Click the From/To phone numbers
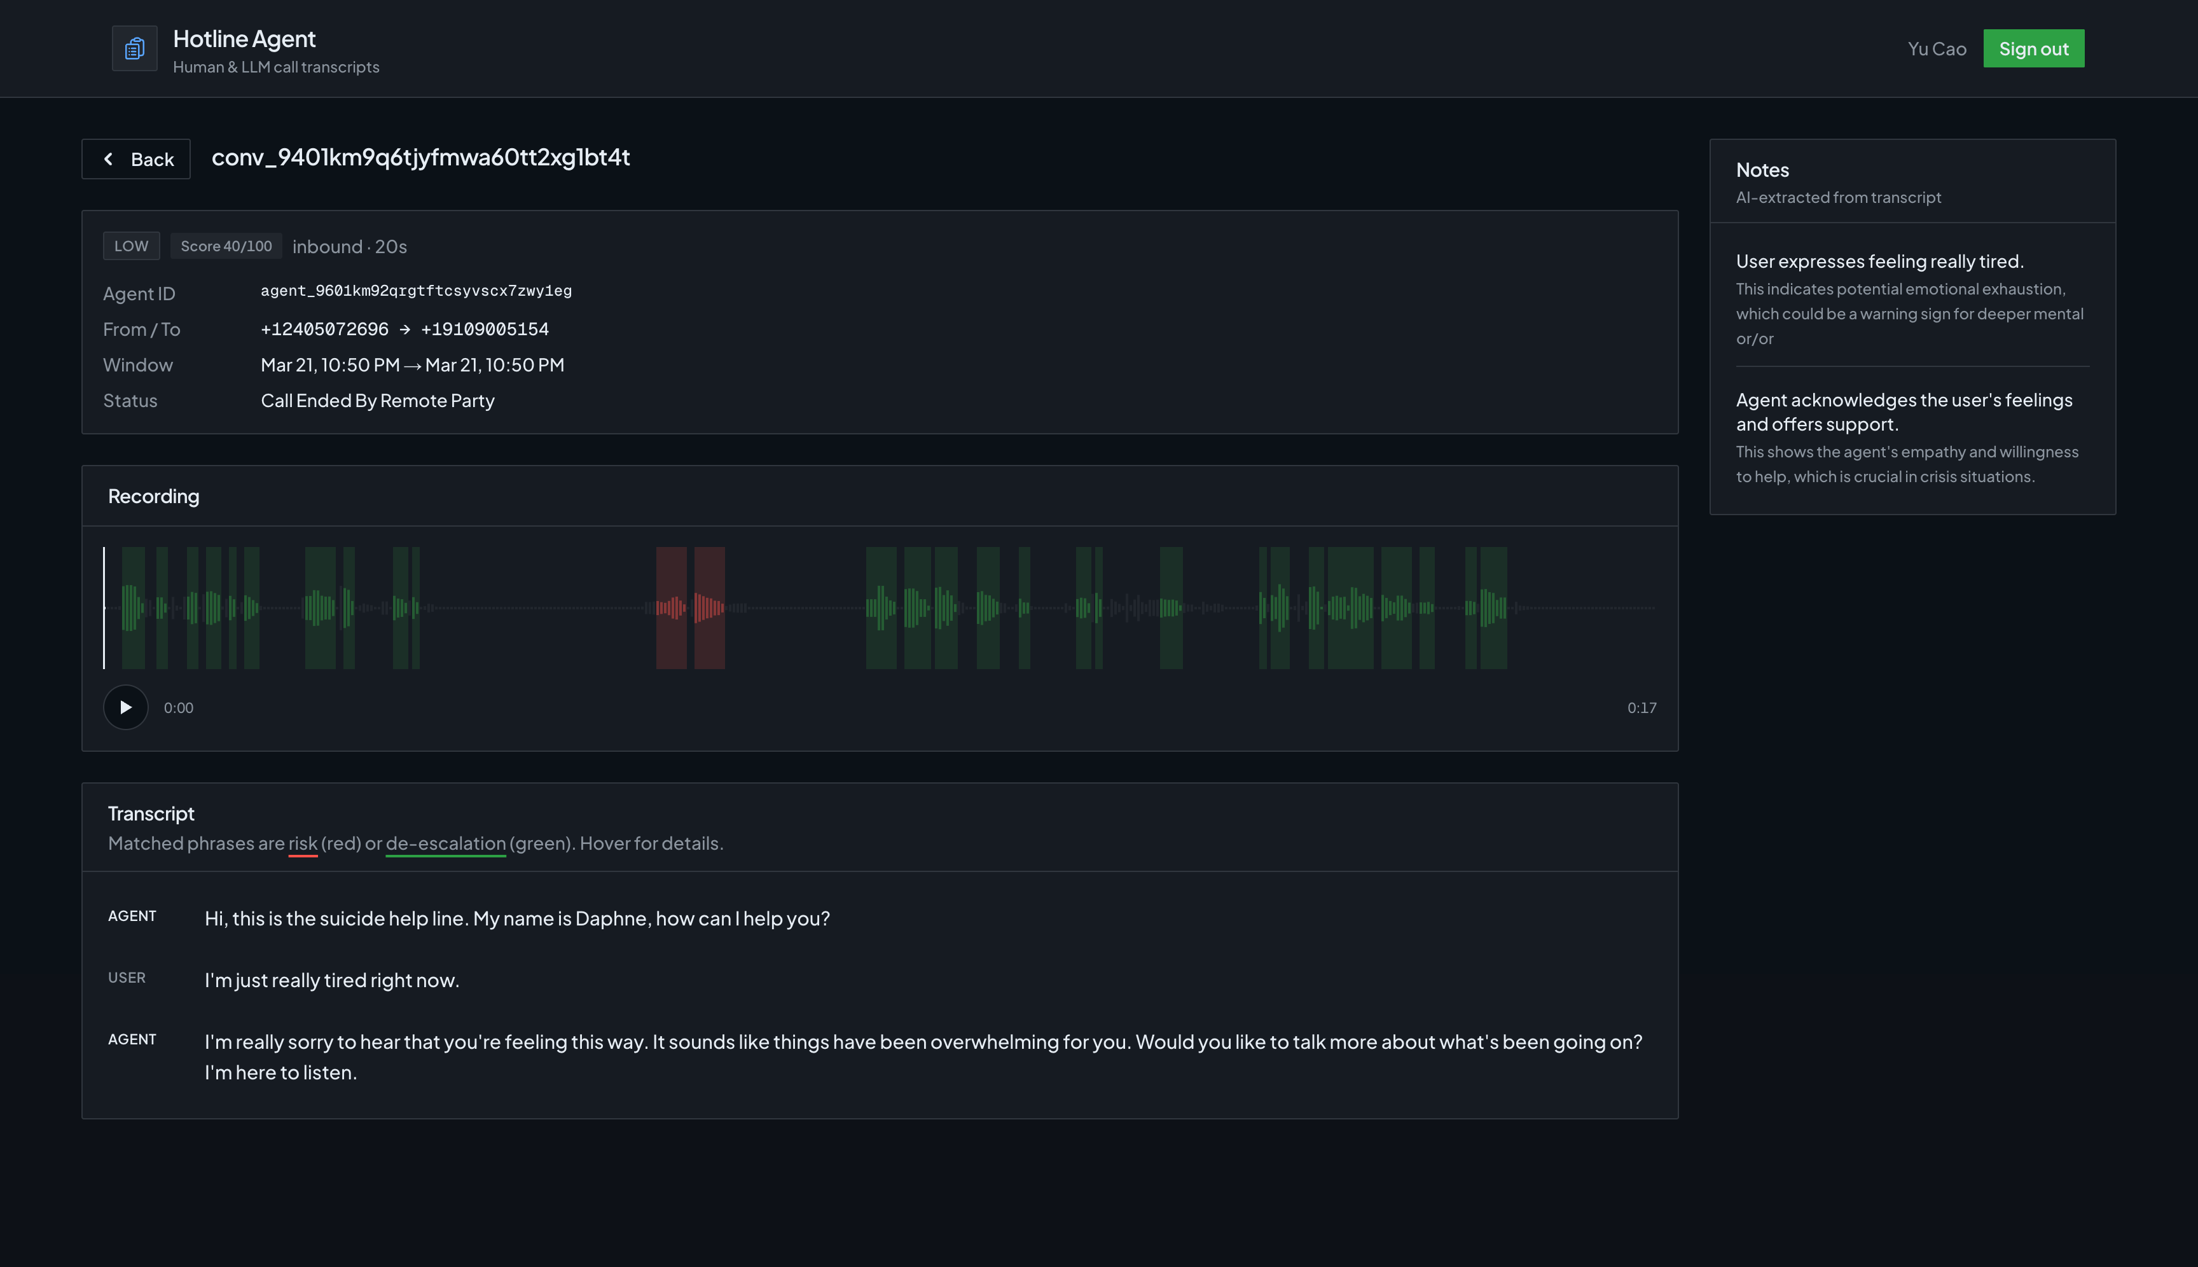Viewport: 2198px width, 1267px height. [404, 329]
